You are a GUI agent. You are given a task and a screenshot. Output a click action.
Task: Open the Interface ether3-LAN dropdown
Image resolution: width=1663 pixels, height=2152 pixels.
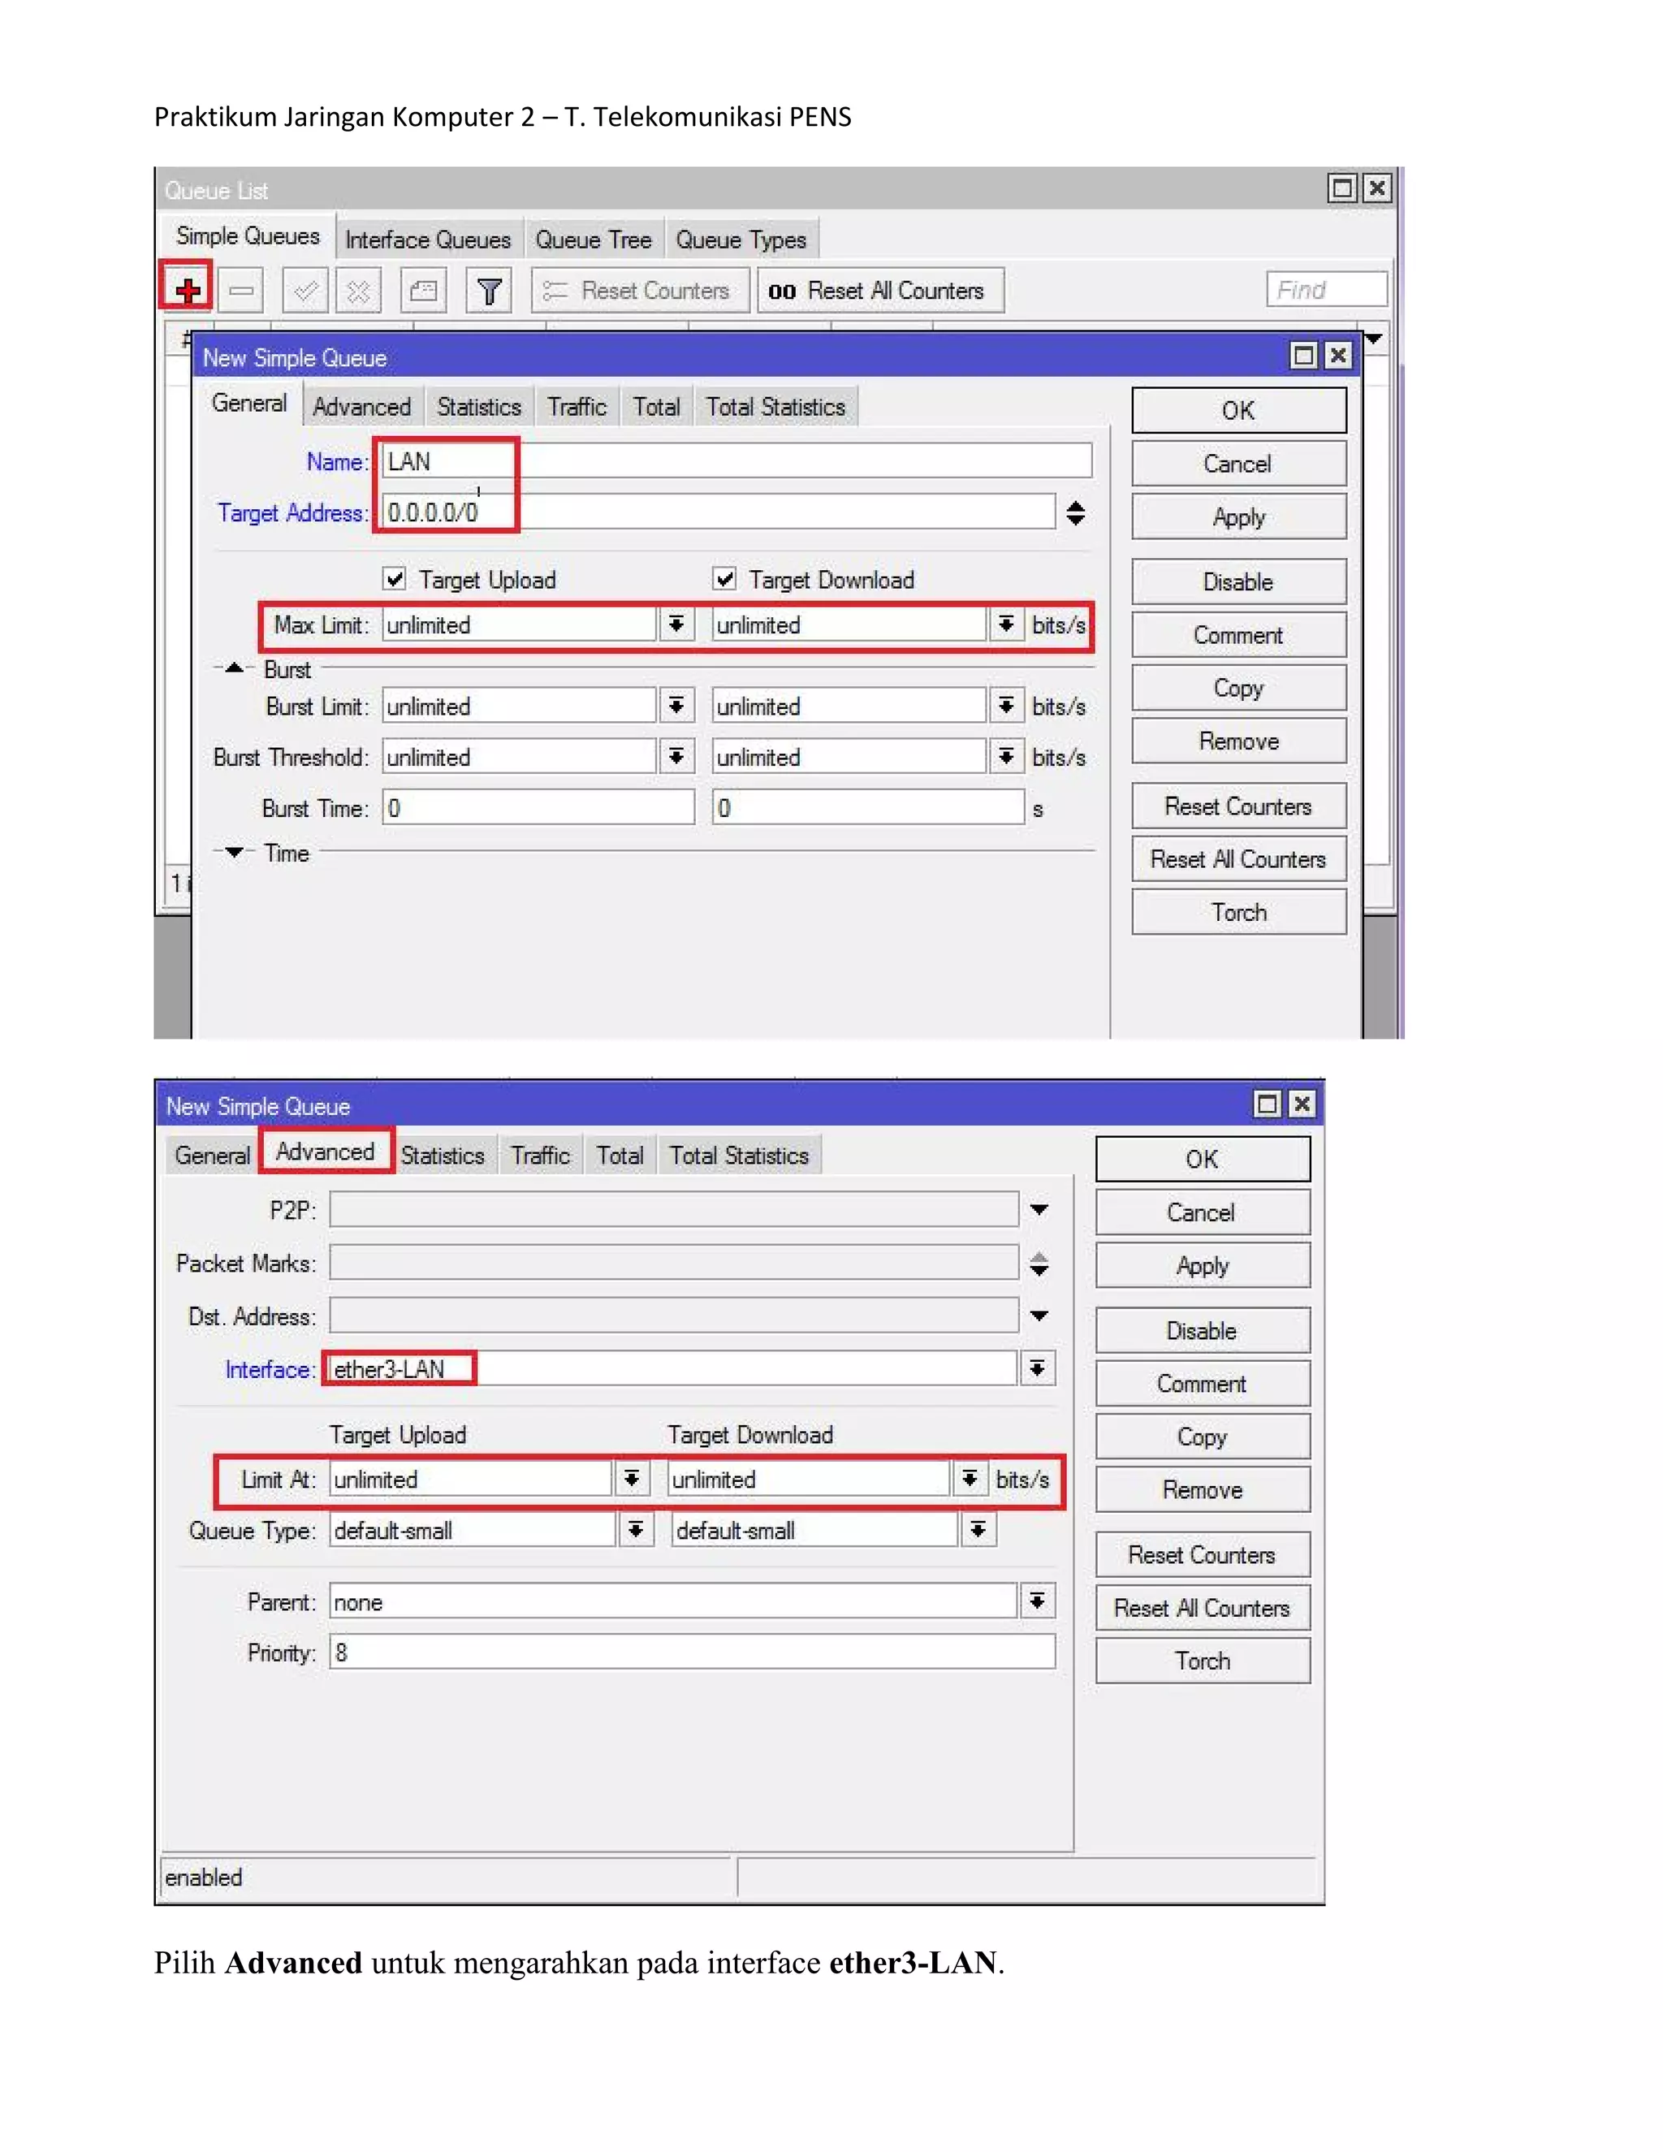pos(1038,1368)
